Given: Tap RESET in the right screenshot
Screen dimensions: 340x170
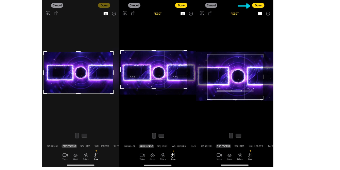Looking at the screenshot, I should coord(235,14).
